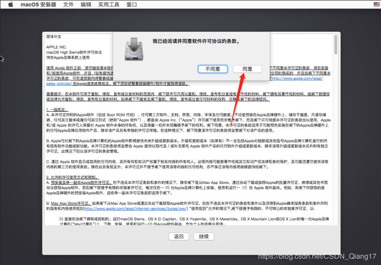Screen dimensions: 381x265
Task: Open the 简体中文 language selector
Action: coord(54,36)
